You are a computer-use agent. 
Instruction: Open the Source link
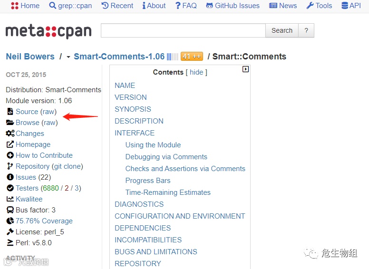(x=27, y=112)
